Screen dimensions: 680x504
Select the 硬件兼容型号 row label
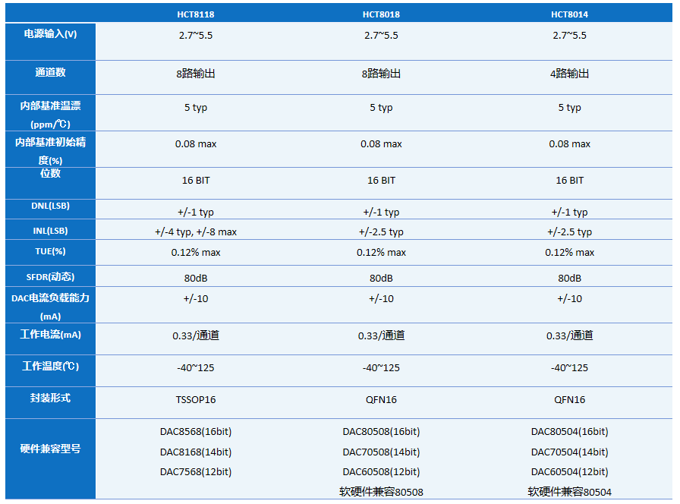tap(51, 449)
